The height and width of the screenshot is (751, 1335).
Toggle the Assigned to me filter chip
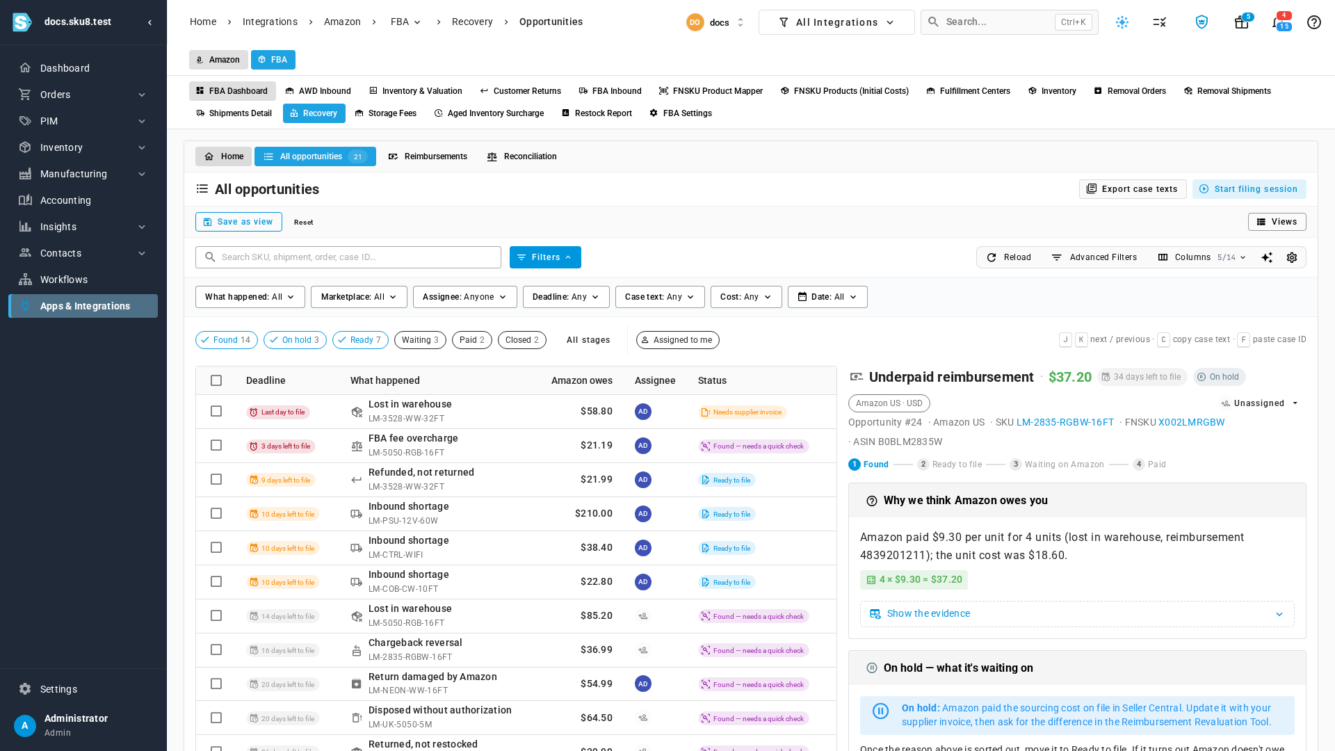pos(678,340)
